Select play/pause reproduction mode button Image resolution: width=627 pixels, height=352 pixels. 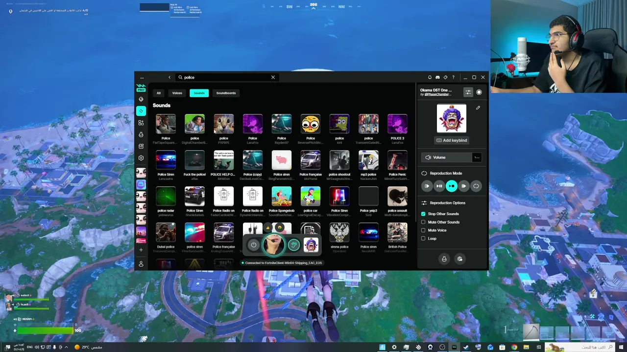point(439,186)
